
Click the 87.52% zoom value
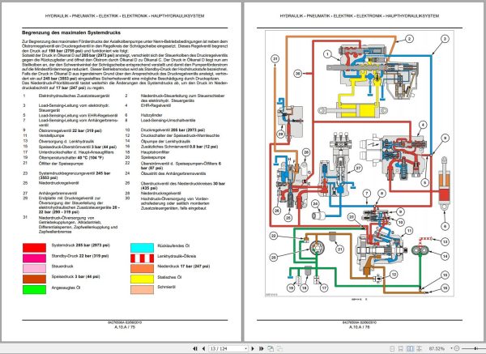click(x=437, y=348)
